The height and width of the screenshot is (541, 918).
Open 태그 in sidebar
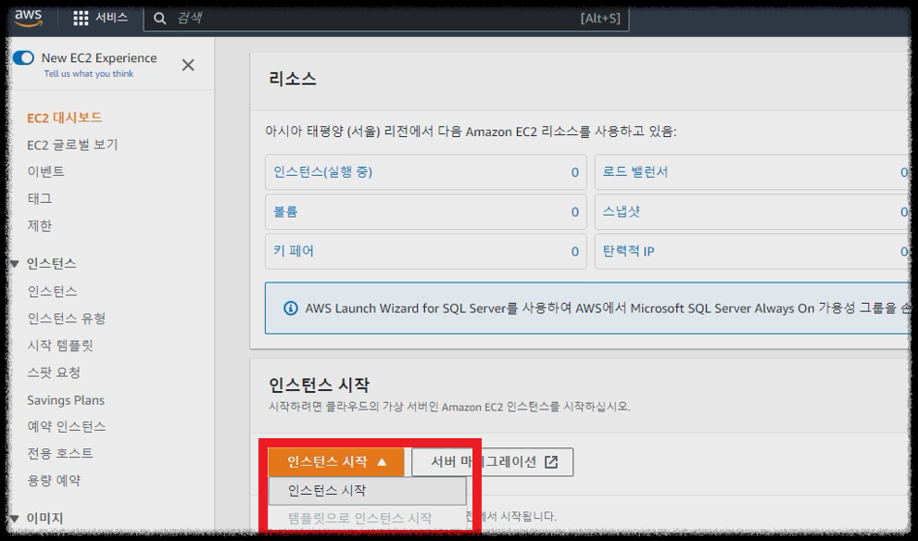pos(39,198)
